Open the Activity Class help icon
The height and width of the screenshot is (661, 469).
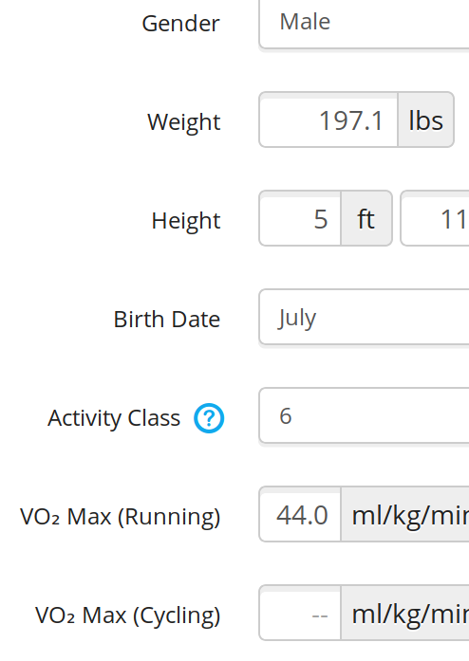point(209,418)
